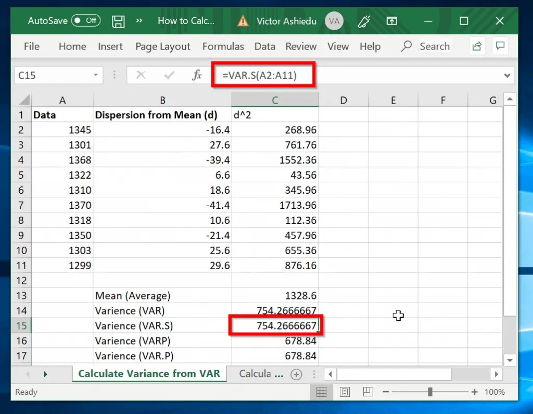Switch to the Insert tab
The width and height of the screenshot is (533, 414).
point(110,46)
